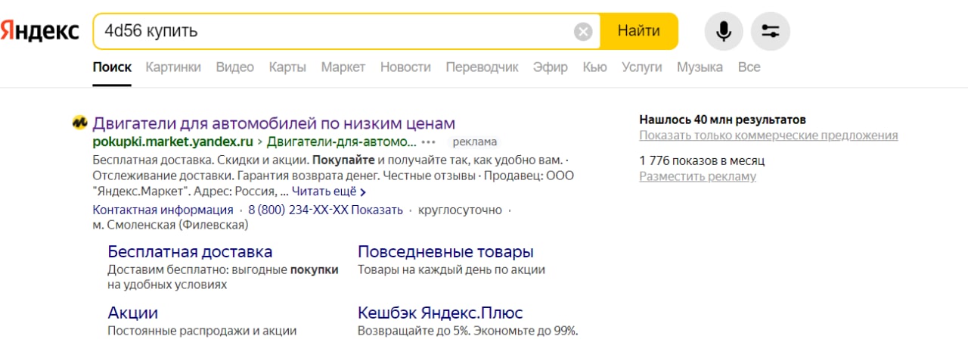
Task: Click the Яндекс.Маркет favicon of the ad
Action: tap(79, 123)
